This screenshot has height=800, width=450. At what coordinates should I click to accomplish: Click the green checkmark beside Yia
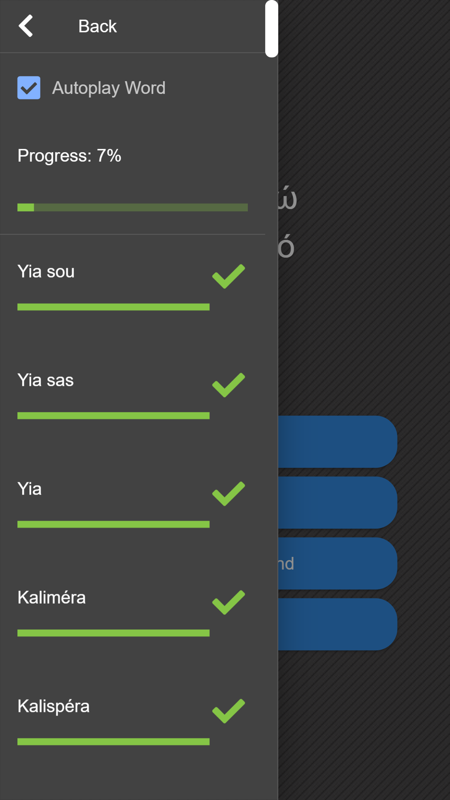[229, 494]
